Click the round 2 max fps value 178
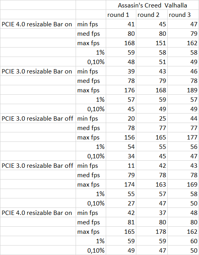The image size is (199, 255). (x=152, y=231)
